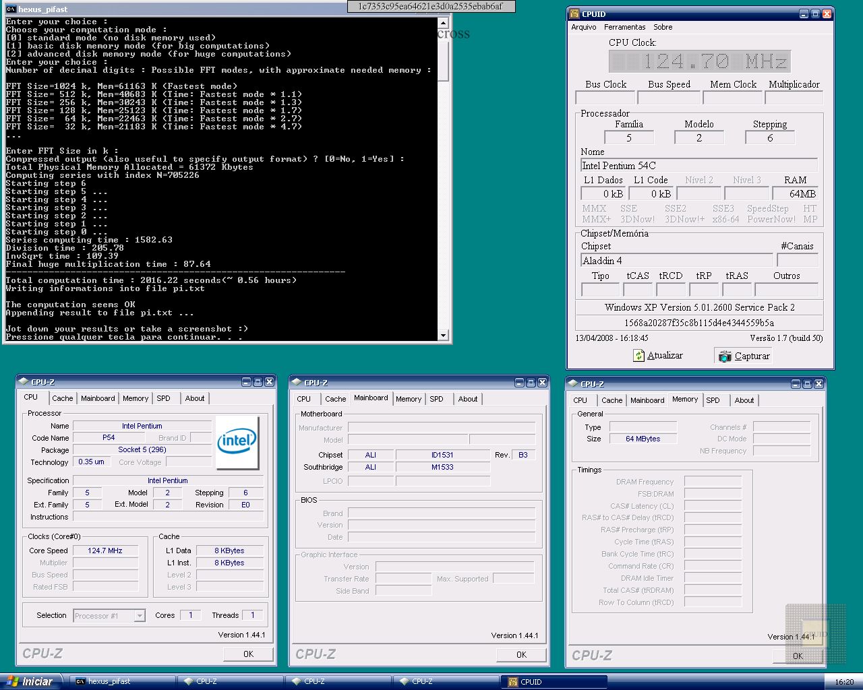
Task: Switch to SPD tab in left CPU-Z
Action: pyautogui.click(x=164, y=398)
